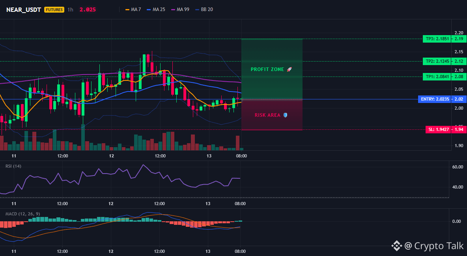Screen dimensions: 467x256
Task: Toggle the MA 25 legend entry
Action: (156, 9)
